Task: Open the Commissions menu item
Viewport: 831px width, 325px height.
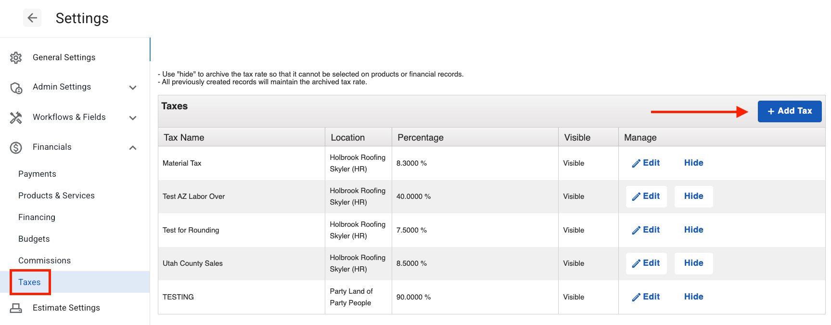Action: coord(44,260)
